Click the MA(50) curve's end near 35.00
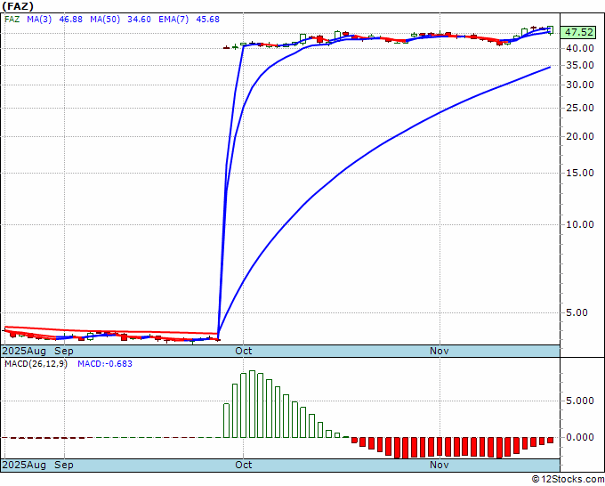Screen dimensions: 605x486 coord(550,67)
